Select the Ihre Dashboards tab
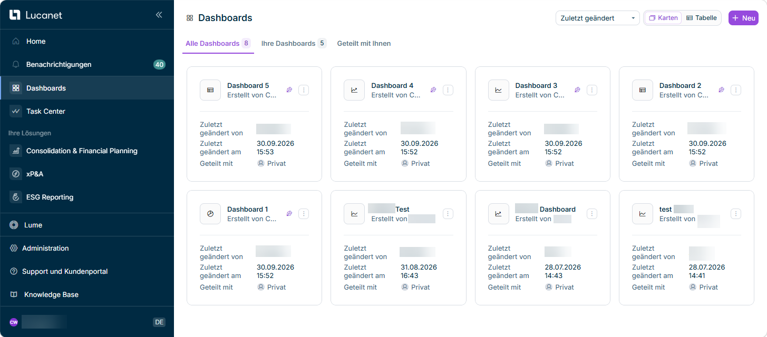The width and height of the screenshot is (767, 337). [294, 43]
